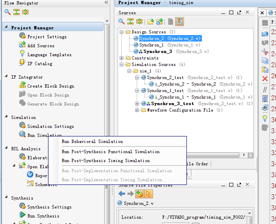
Task: Open Language Templates lightbulb item
Action: (46, 55)
